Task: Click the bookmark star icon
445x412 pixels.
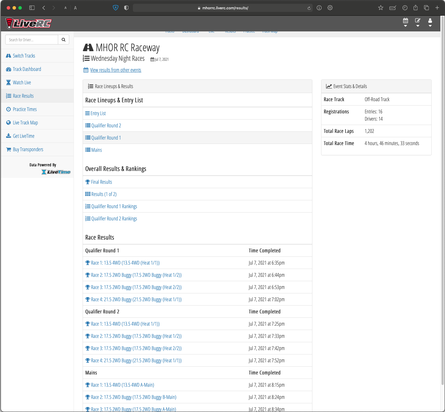Action: pos(380,8)
